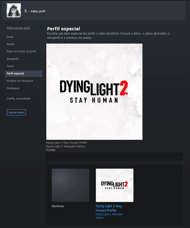Open the Tema section
Image resolution: width=190 pixels, height=228 pixels.
pyautogui.click(x=10, y=66)
